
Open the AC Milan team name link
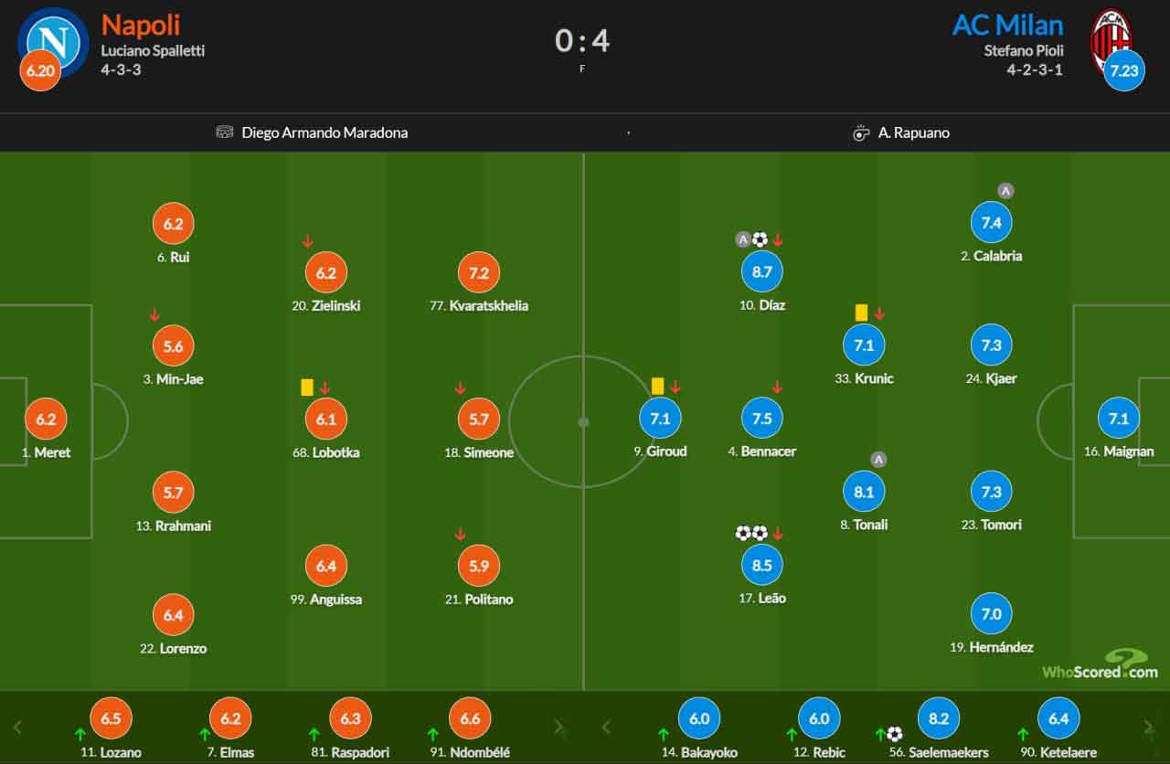click(x=1008, y=25)
